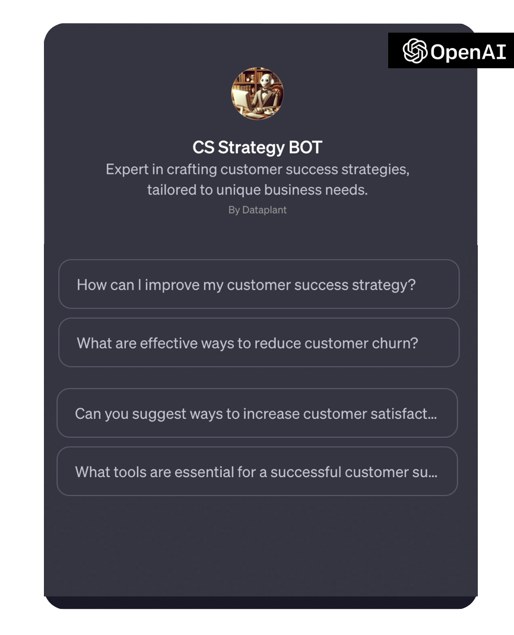The width and height of the screenshot is (514, 635).
Task: Click the 'tailored to unique business needs.' line
Action: coord(257,190)
